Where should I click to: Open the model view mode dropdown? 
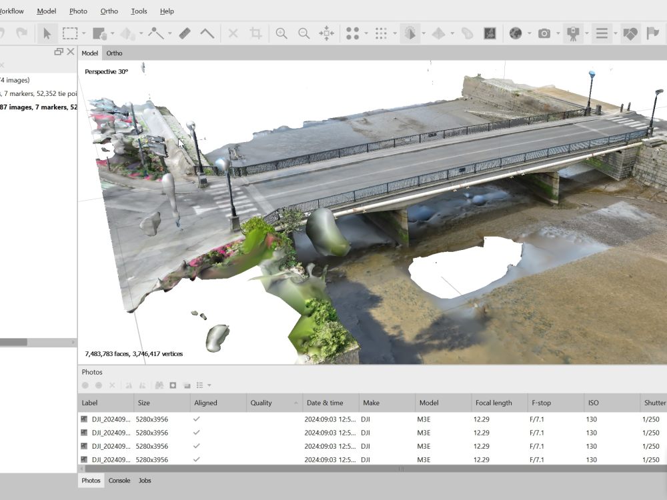pos(424,33)
